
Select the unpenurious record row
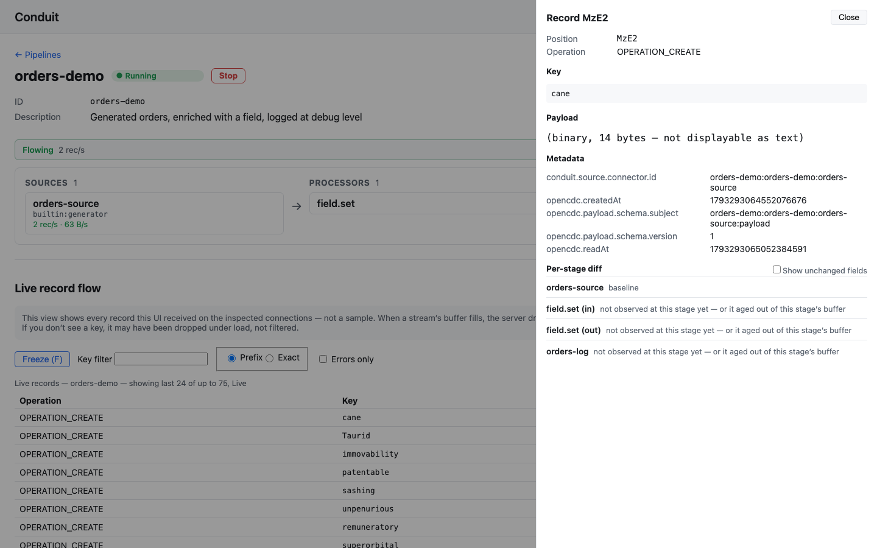tap(275, 509)
